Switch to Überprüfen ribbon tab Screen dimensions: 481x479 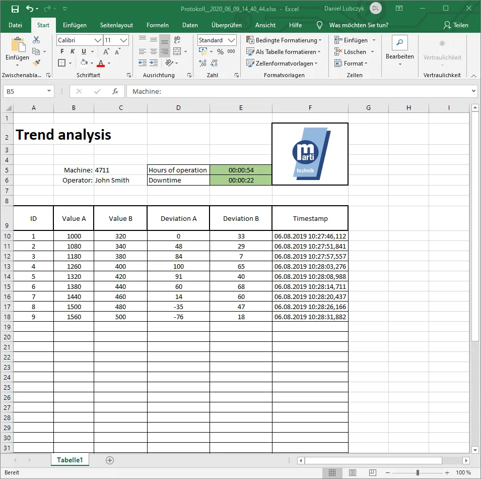click(x=226, y=25)
